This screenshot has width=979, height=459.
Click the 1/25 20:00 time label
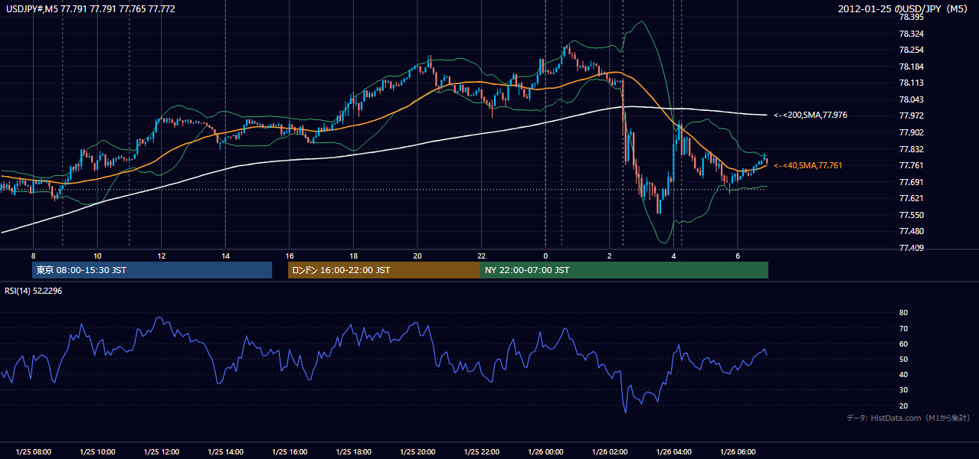417,451
